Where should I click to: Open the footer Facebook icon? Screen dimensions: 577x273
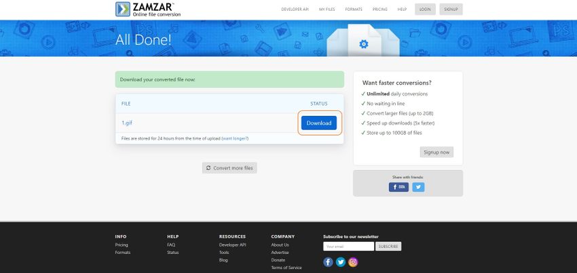(329, 261)
